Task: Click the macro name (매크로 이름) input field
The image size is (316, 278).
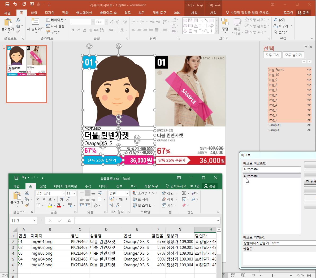Action: 272,169
